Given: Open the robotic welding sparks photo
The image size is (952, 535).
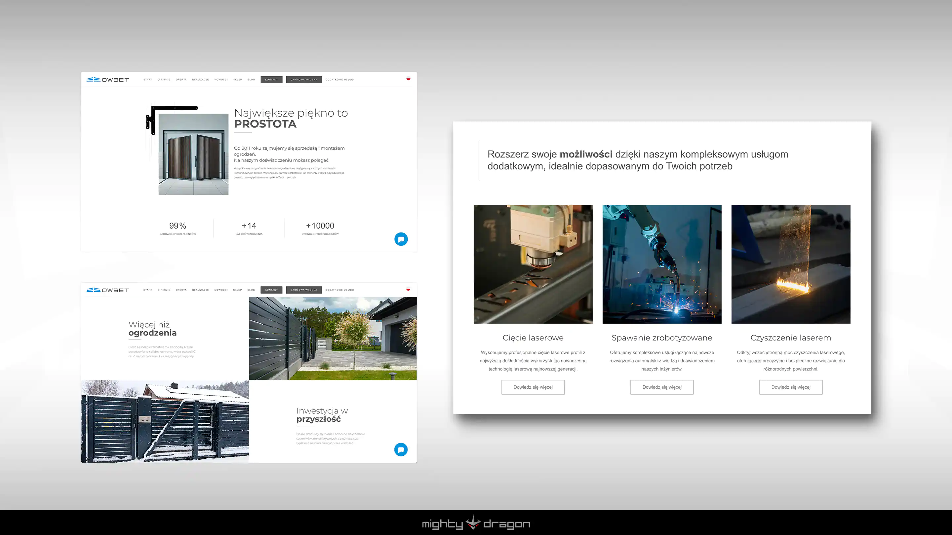Looking at the screenshot, I should tap(662, 264).
